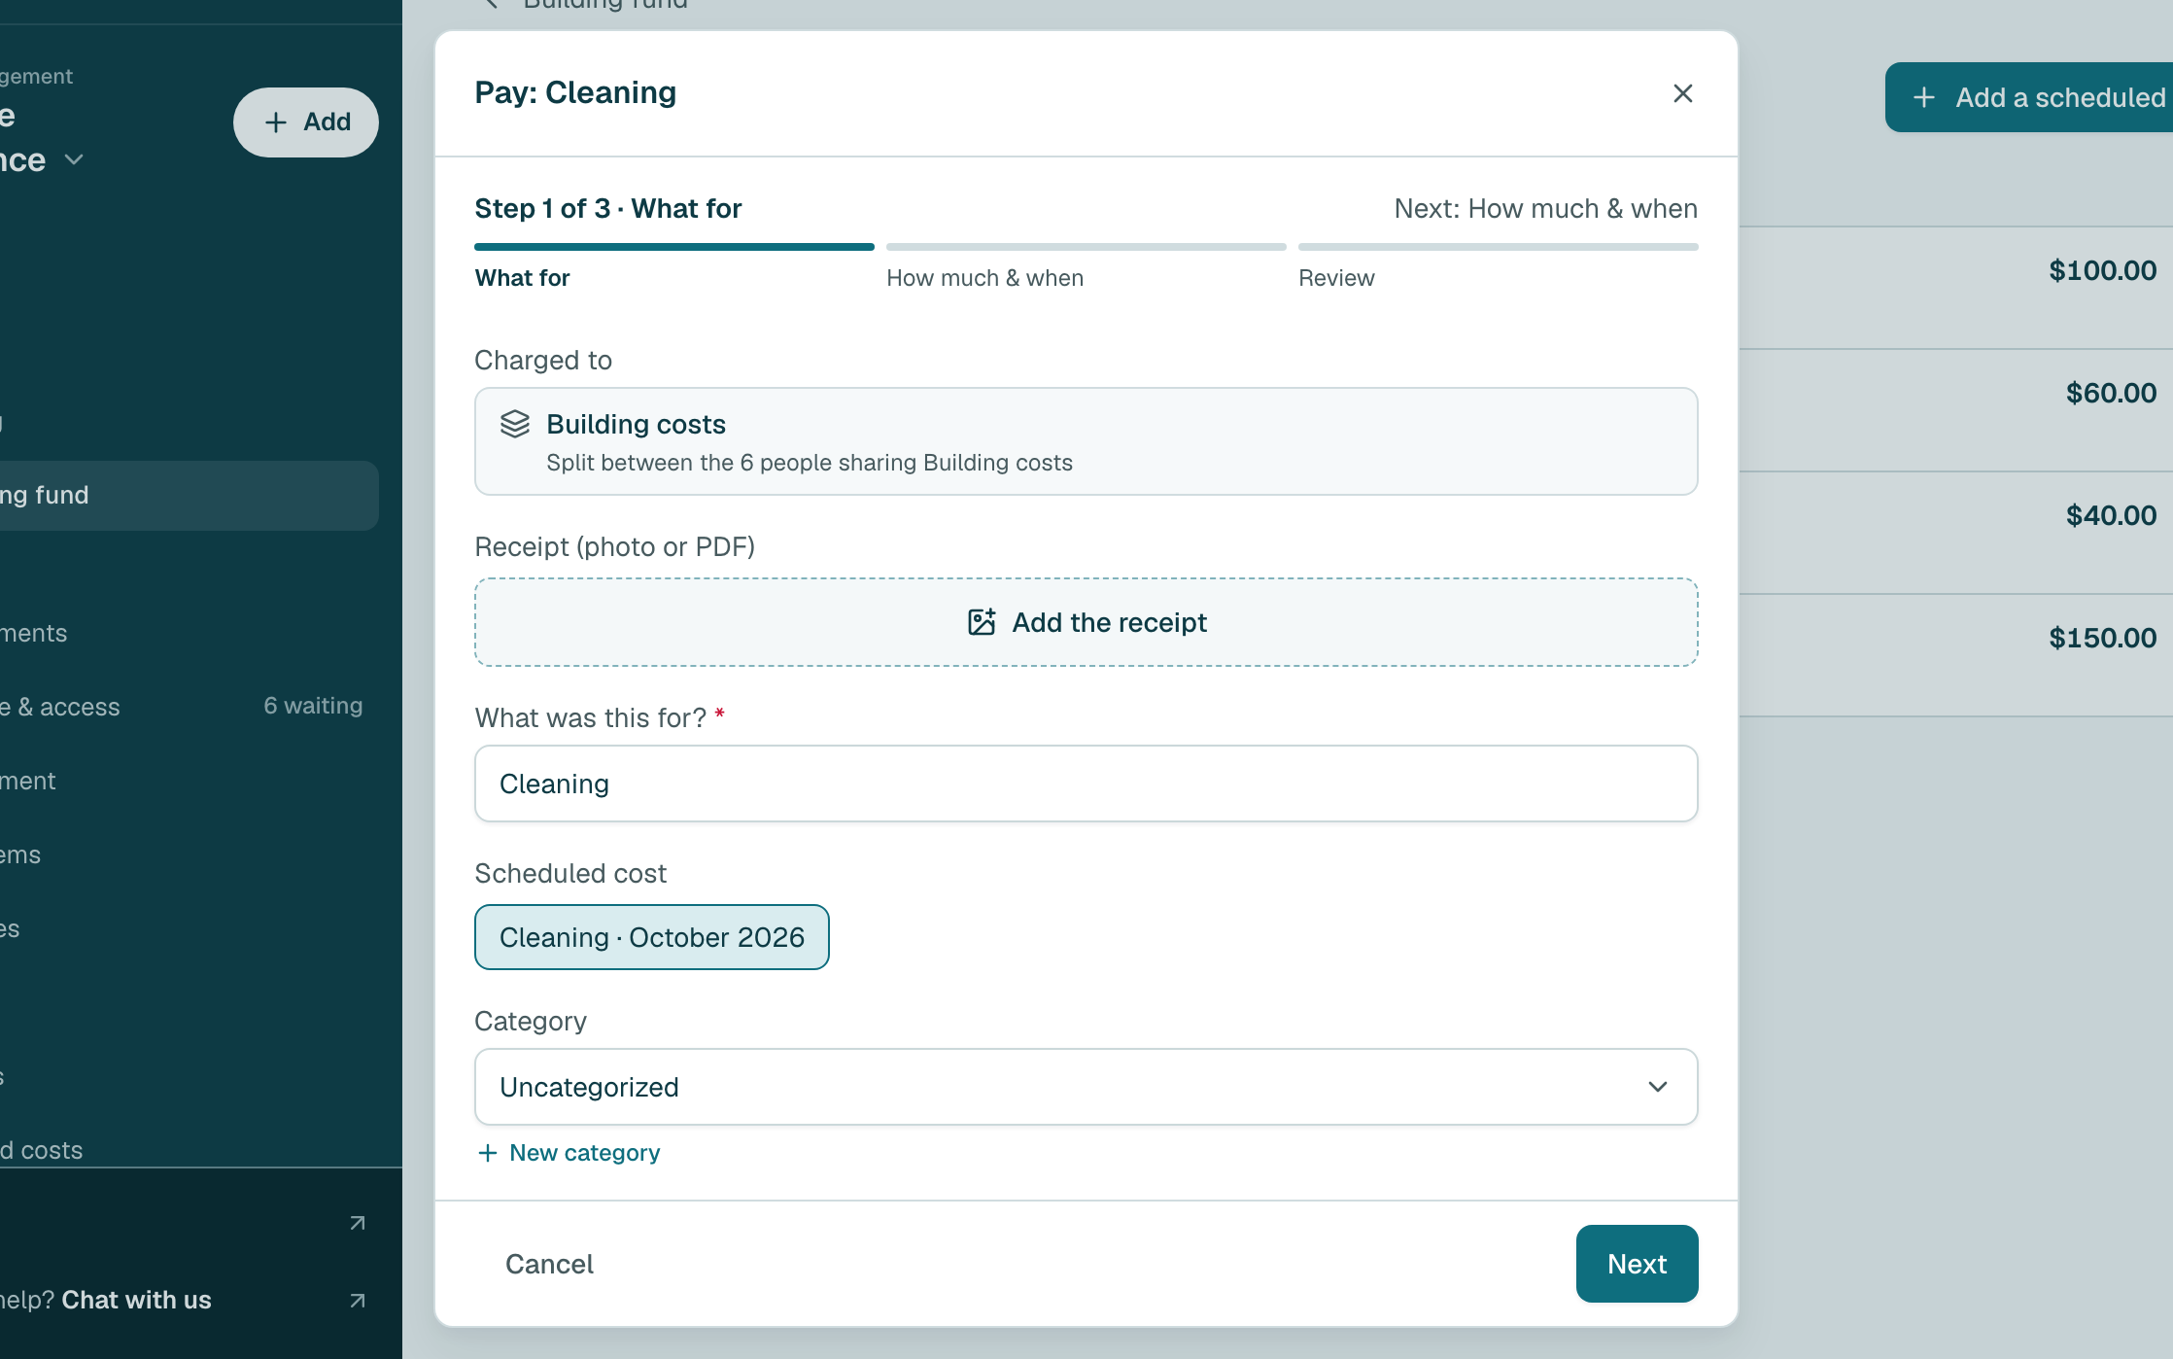Open the Category dropdown
This screenshot has height=1359, width=2173.
(1086, 1086)
